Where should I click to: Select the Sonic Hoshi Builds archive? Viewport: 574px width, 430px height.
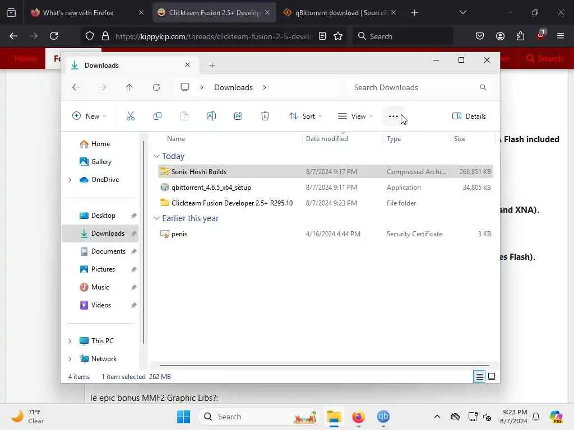pyautogui.click(x=326, y=172)
